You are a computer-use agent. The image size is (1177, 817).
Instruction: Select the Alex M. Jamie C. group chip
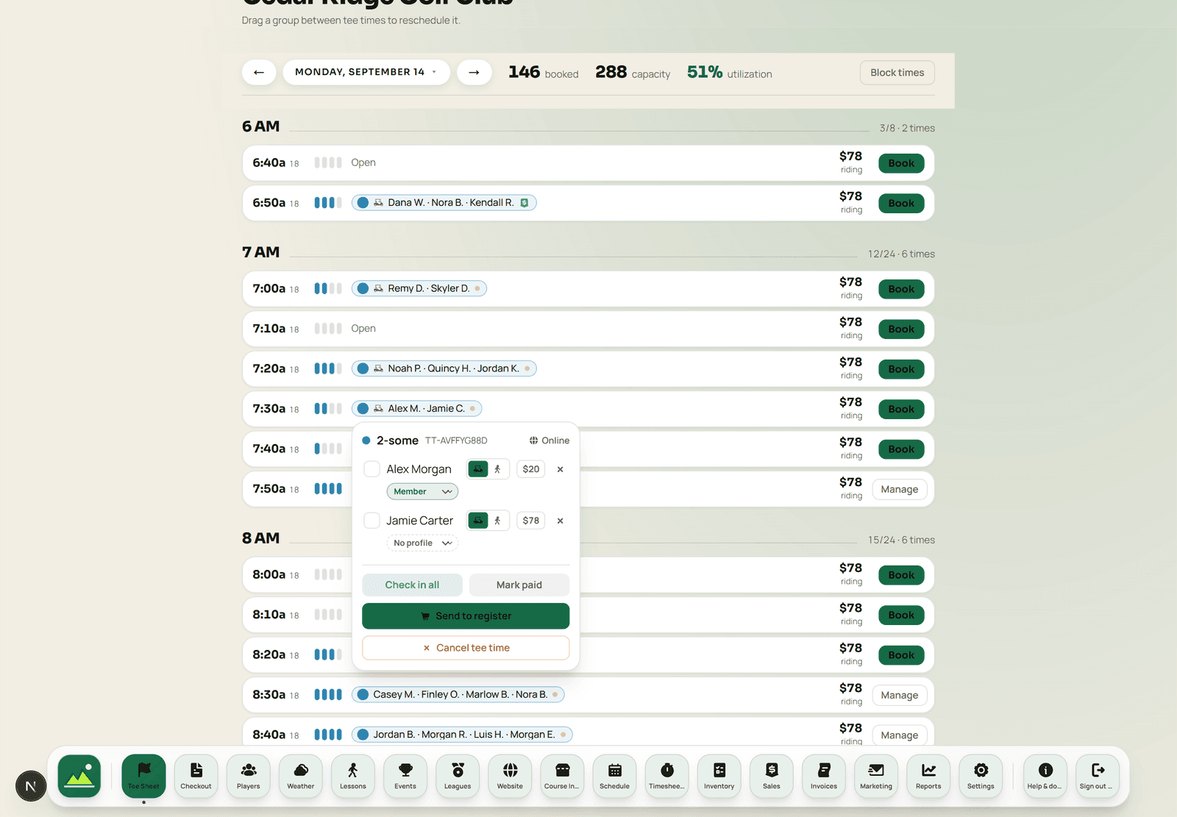(x=417, y=408)
